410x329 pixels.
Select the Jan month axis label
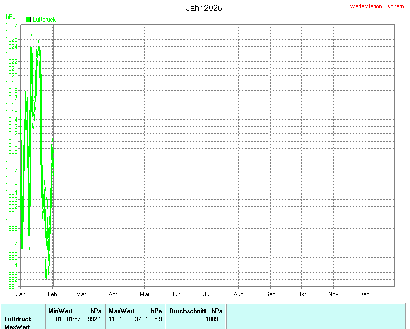(x=21, y=294)
